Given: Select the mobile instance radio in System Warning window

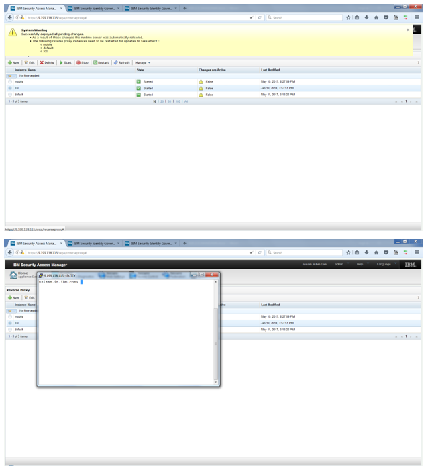Looking at the screenshot, I should [10, 81].
